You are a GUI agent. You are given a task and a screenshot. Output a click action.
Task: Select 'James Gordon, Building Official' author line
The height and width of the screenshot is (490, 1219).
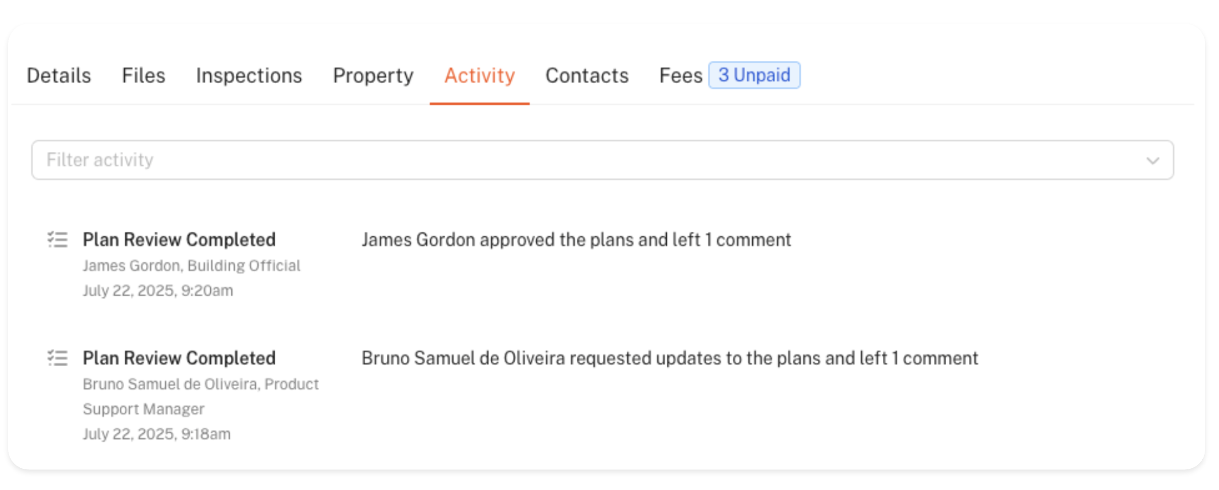pyautogui.click(x=191, y=265)
